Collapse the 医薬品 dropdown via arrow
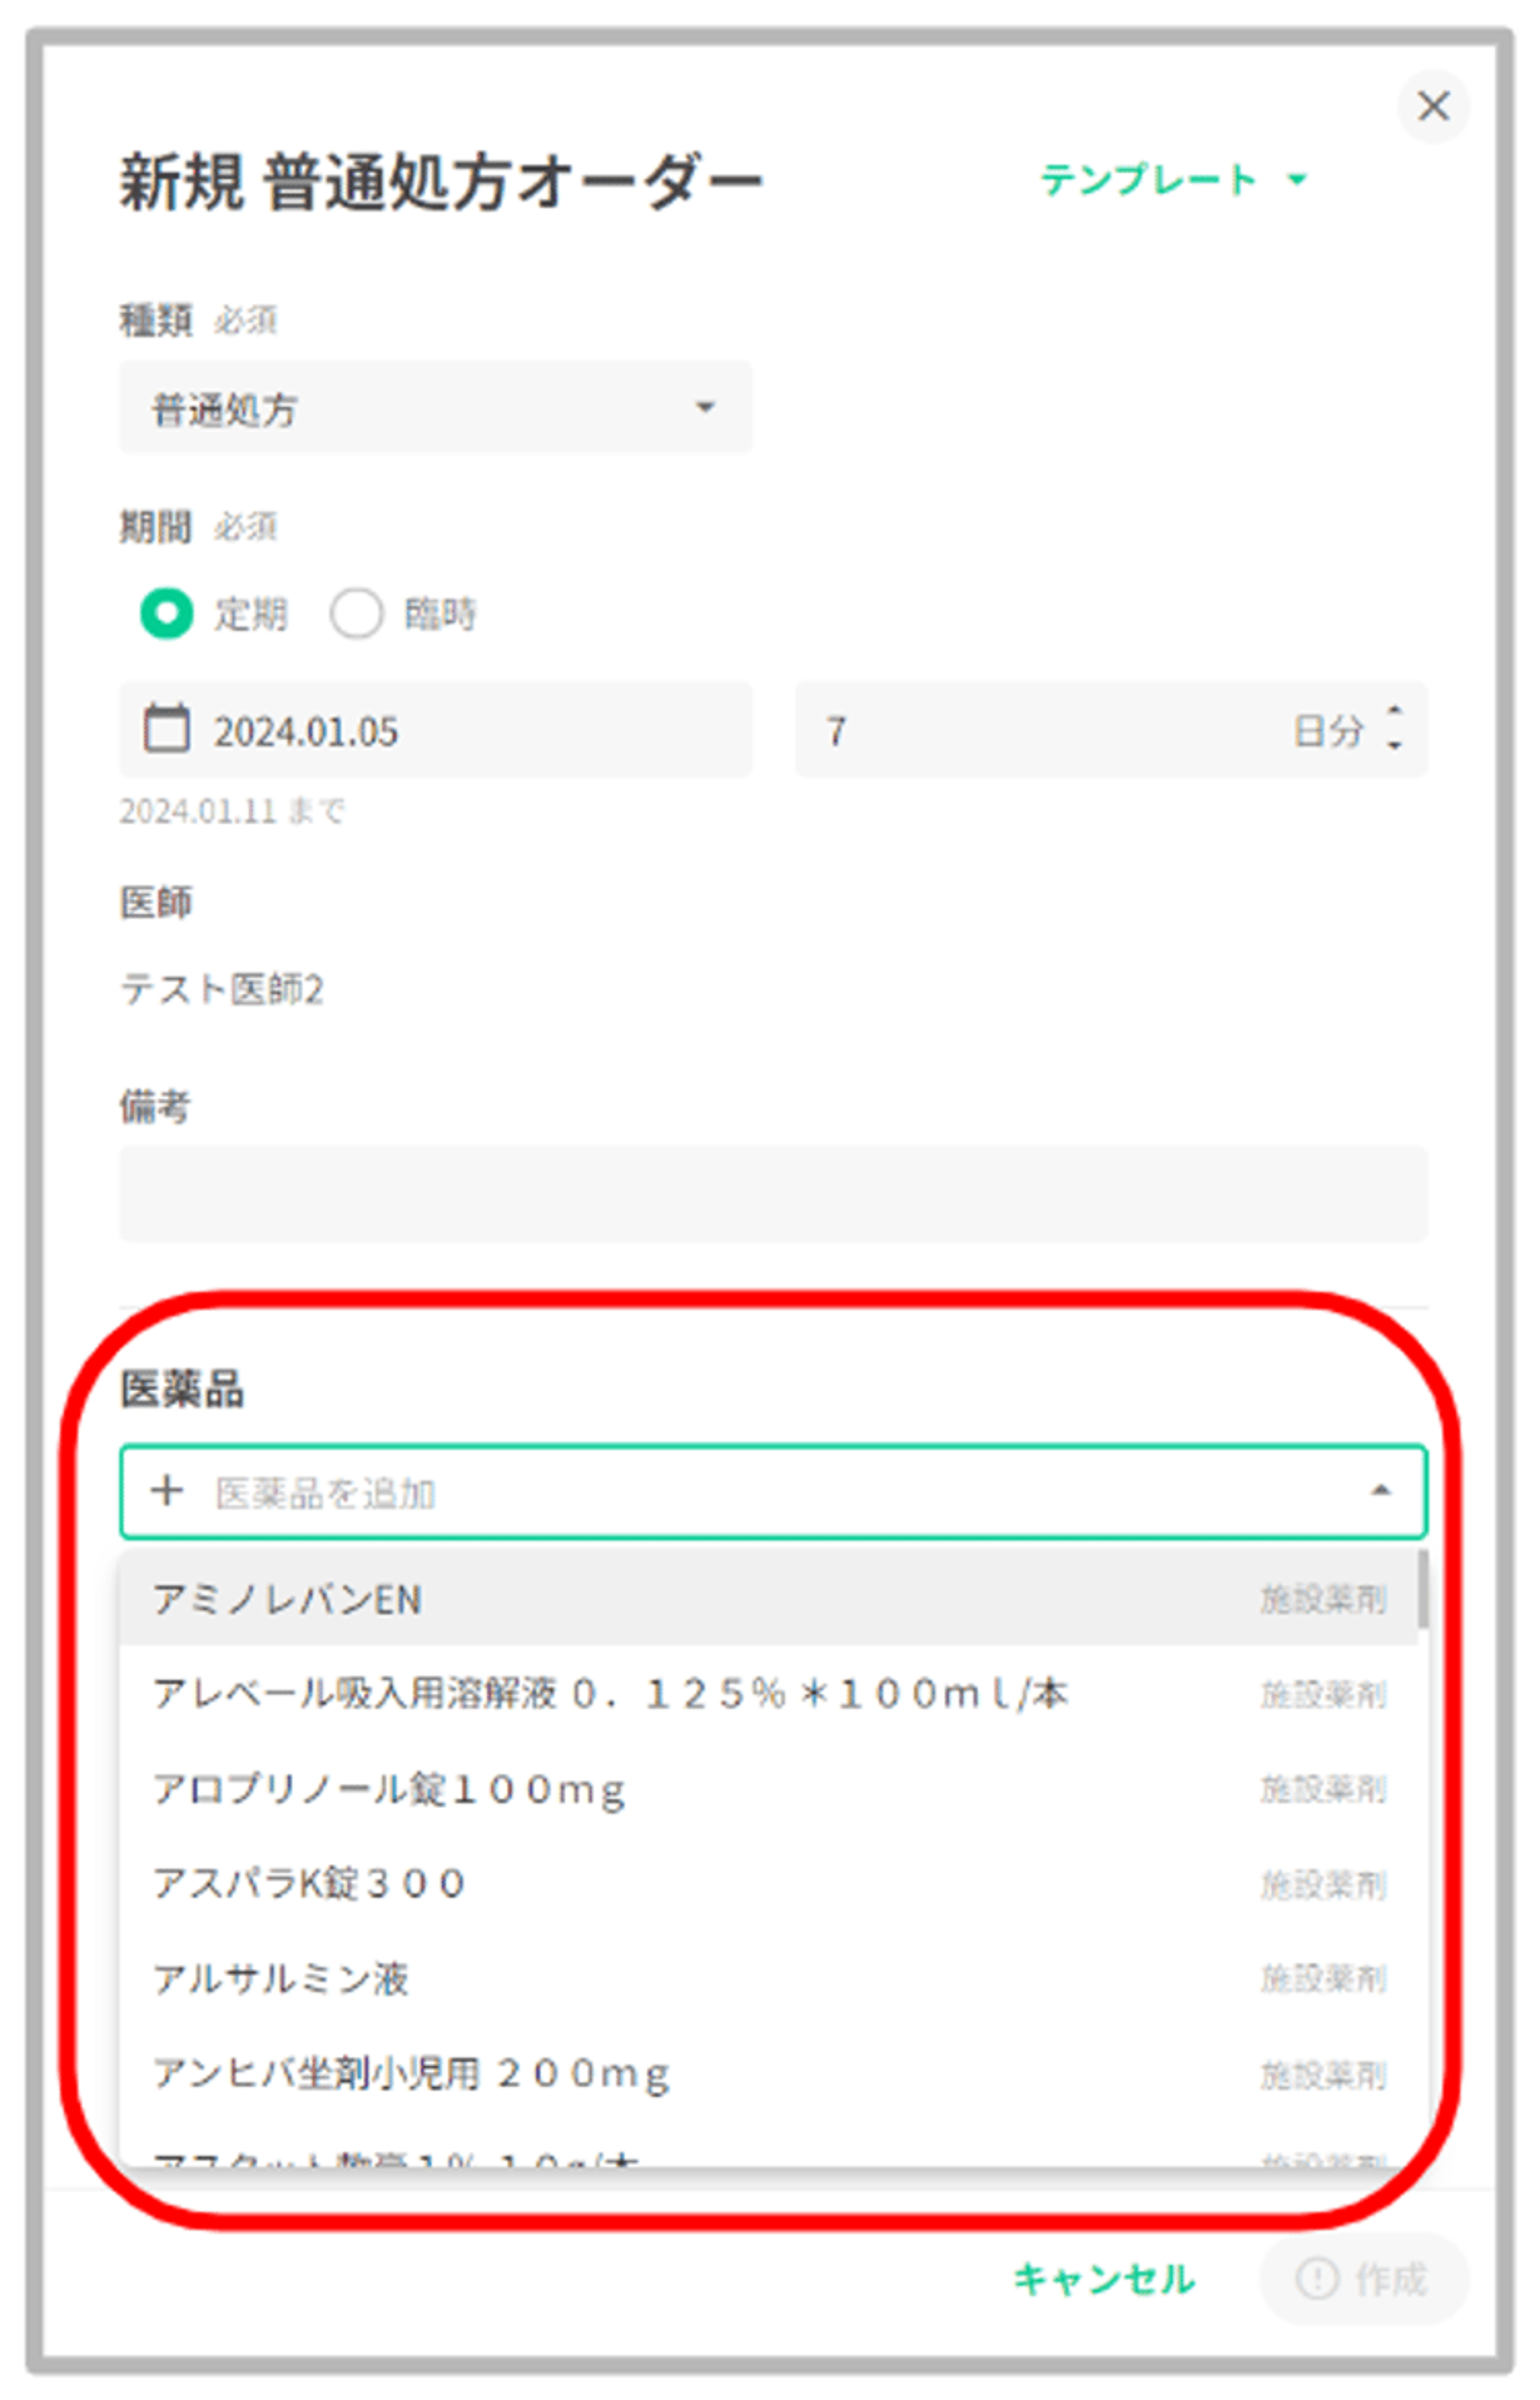 click(1380, 1491)
